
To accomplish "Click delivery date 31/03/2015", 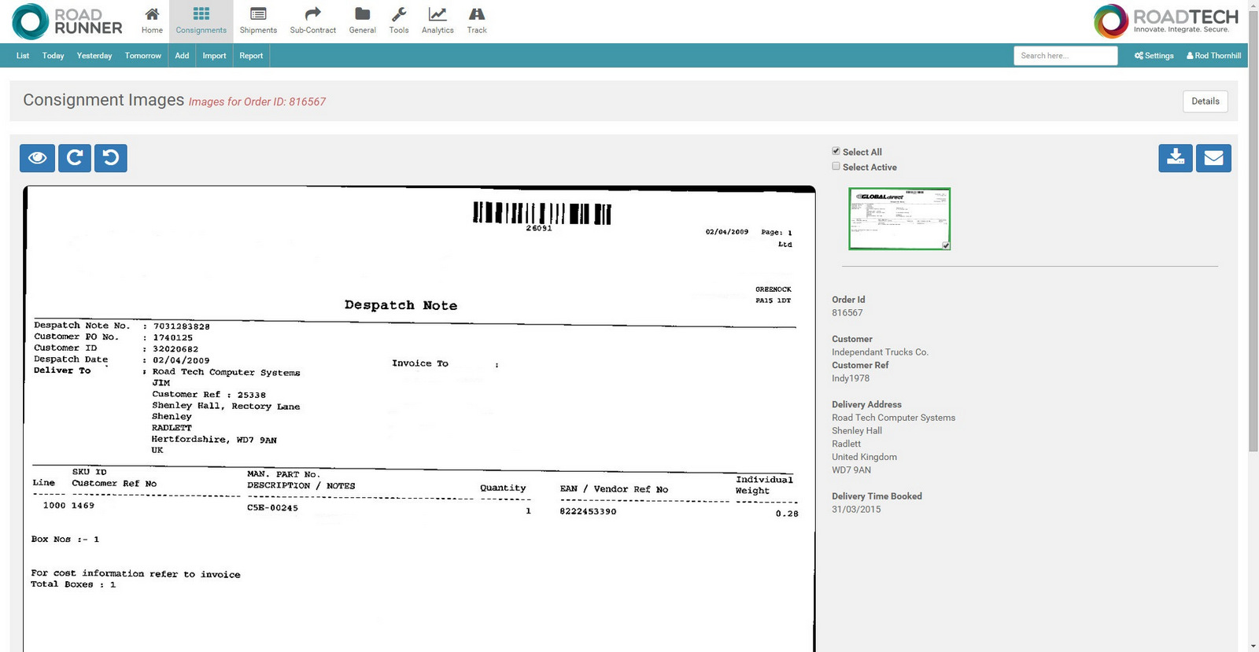I will pyautogui.click(x=856, y=510).
